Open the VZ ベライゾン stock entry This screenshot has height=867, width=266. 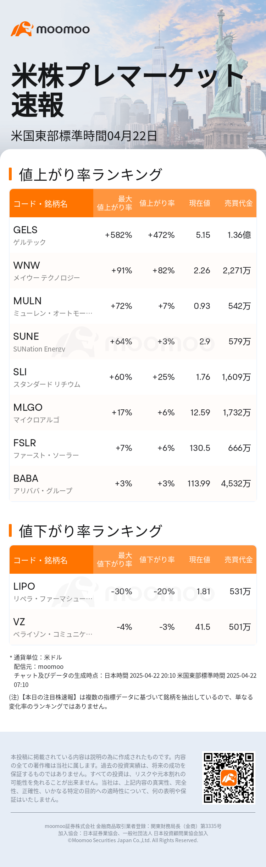(x=133, y=627)
